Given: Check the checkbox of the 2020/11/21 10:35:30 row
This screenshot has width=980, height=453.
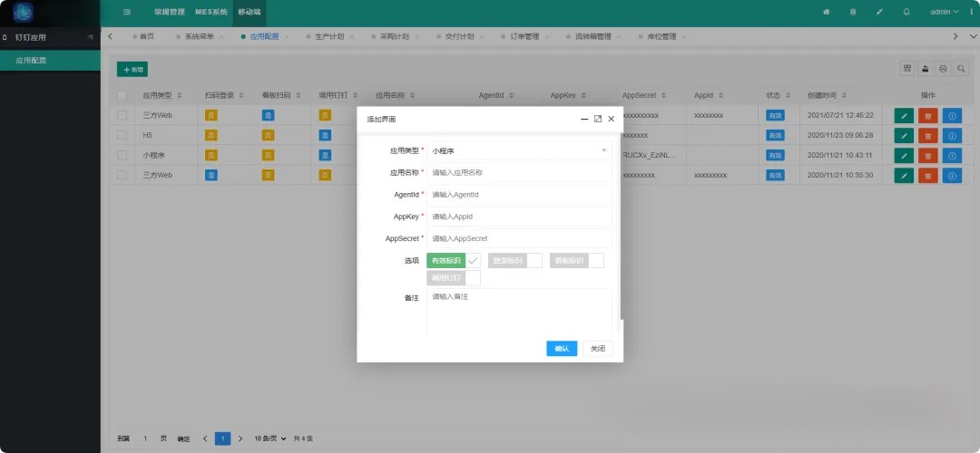Looking at the screenshot, I should (122, 176).
